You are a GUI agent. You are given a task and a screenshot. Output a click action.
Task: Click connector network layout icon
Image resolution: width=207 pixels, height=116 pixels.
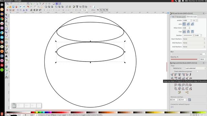[172, 107]
